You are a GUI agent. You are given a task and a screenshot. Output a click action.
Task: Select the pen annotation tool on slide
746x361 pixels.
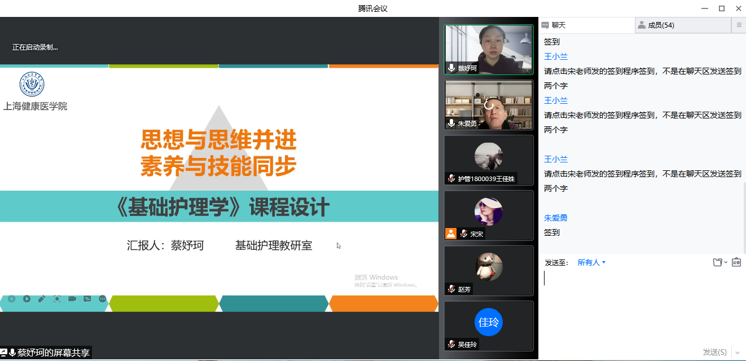(x=42, y=299)
